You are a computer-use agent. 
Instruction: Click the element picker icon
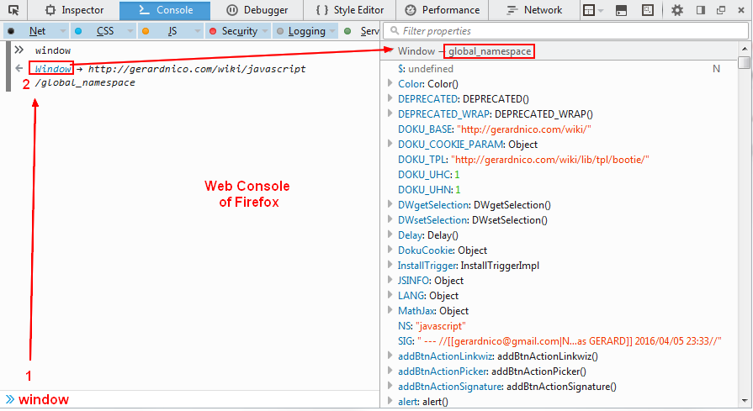click(13, 10)
